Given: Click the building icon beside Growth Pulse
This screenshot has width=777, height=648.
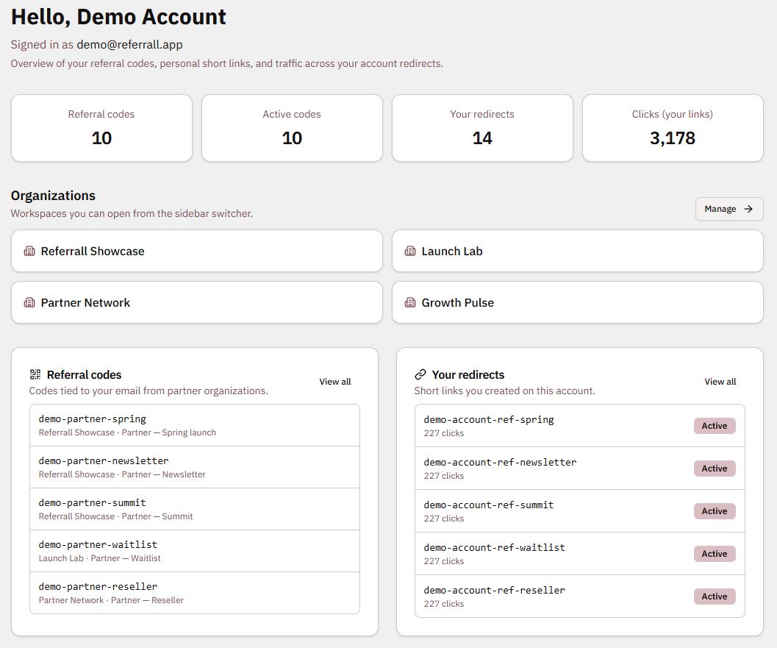Looking at the screenshot, I should click(x=410, y=302).
